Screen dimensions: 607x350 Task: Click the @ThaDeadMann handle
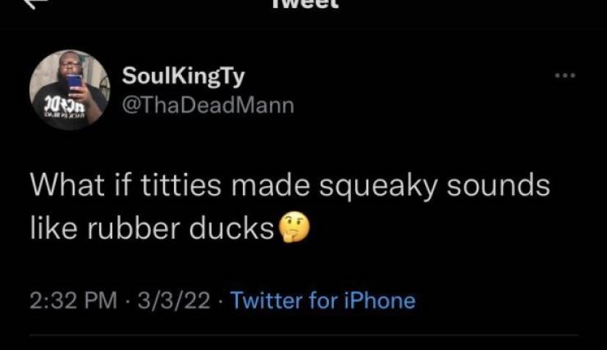coord(208,104)
